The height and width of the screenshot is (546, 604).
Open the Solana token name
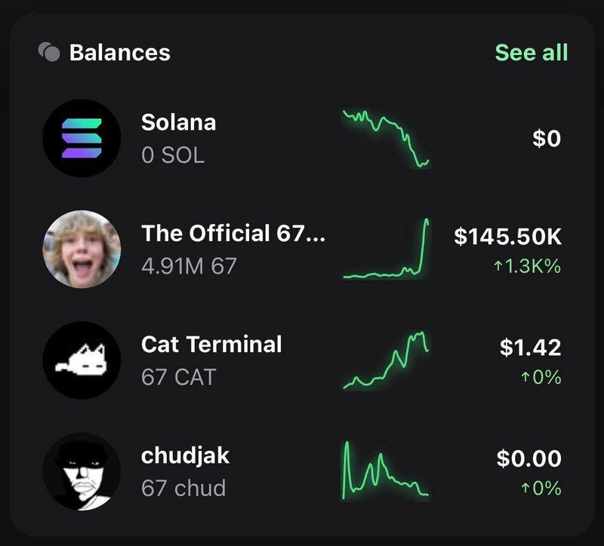(178, 122)
